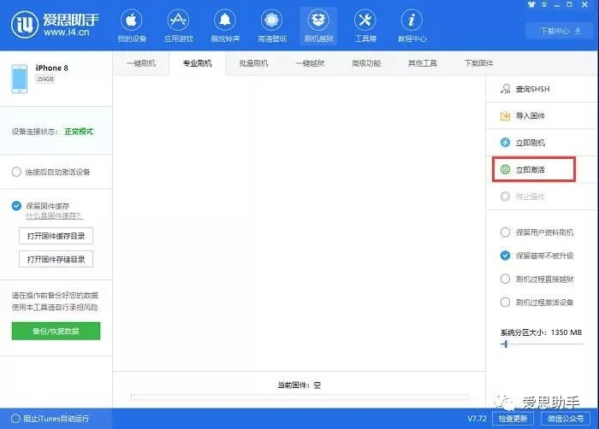
Task: Click 打开固件缓存目录 button
Action: pos(56,236)
